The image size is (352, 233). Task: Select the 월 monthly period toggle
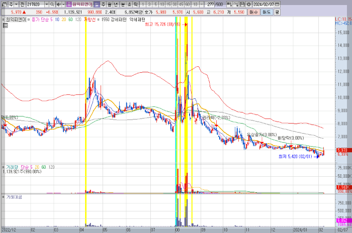pos(110,4)
